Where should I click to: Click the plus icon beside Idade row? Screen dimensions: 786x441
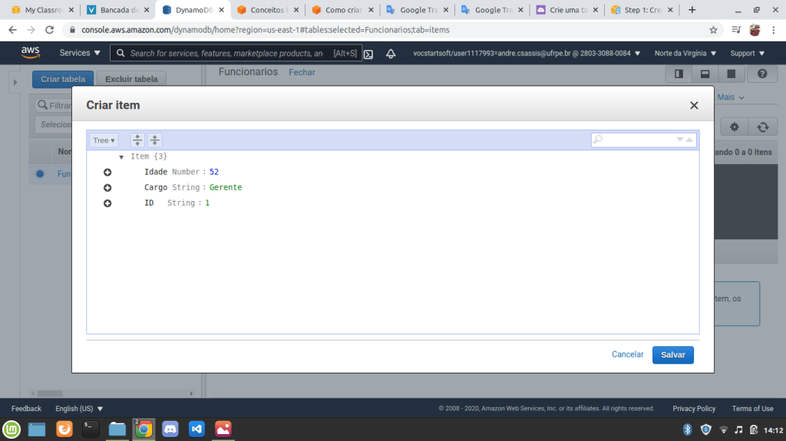coord(107,173)
